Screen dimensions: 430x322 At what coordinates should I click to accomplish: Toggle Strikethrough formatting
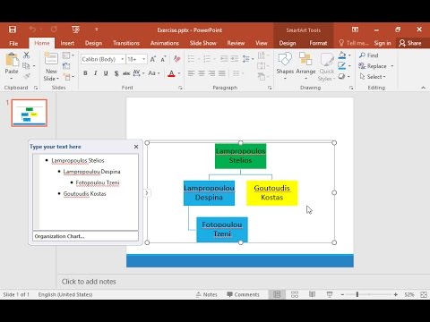point(126,73)
